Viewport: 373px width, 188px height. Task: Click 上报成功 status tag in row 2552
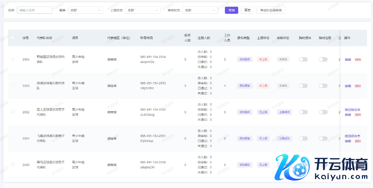coord(284,112)
